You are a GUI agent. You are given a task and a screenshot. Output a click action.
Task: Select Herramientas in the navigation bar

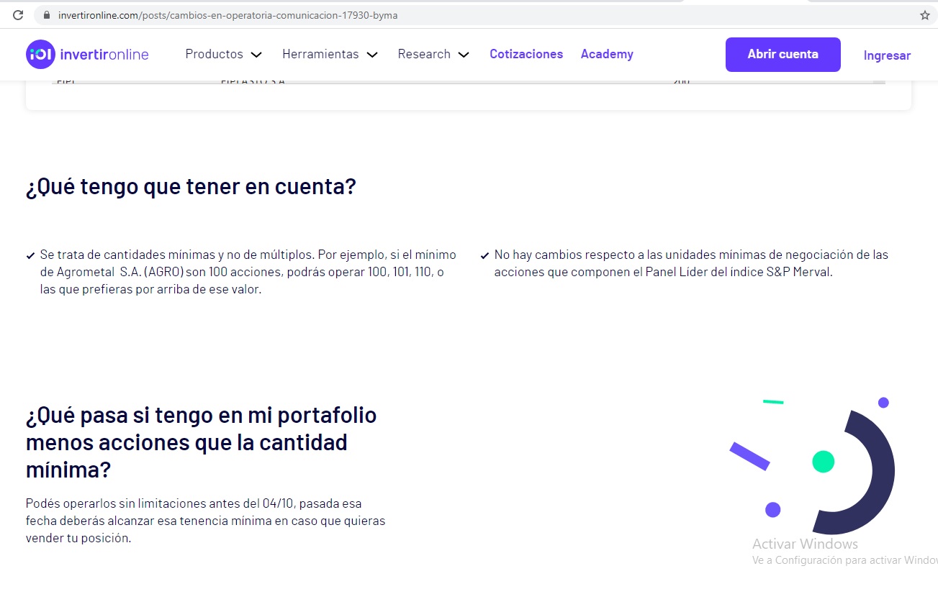(320, 54)
